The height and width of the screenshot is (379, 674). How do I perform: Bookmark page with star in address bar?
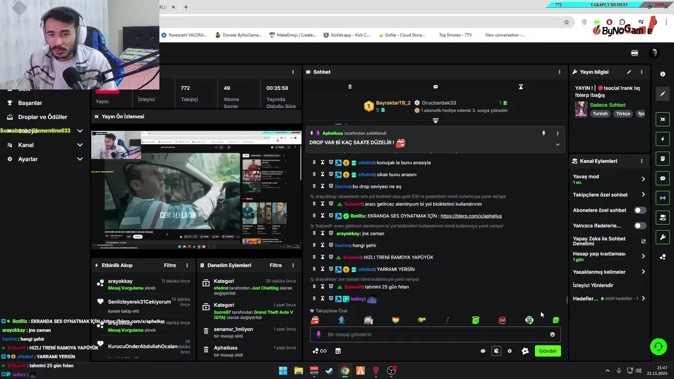(x=567, y=22)
